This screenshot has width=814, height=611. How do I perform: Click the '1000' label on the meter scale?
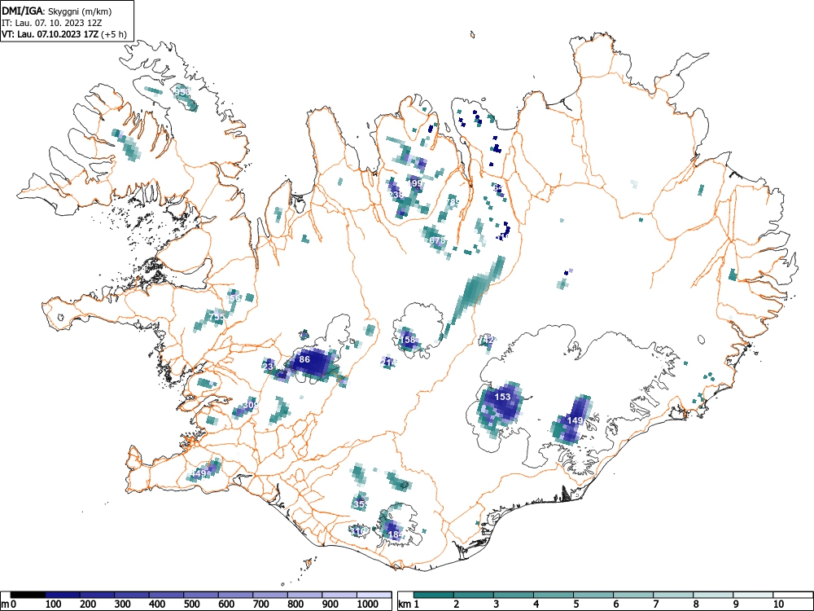(367, 604)
